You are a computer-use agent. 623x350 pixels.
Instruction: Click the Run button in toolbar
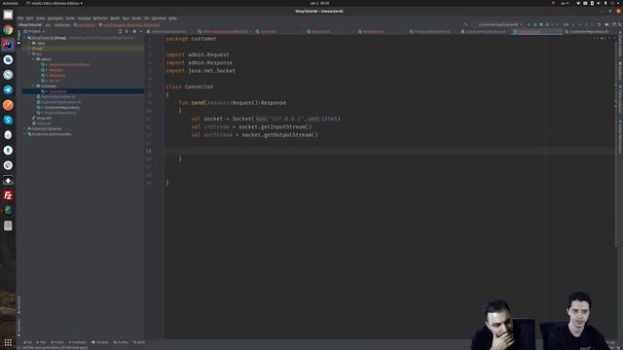529,24
